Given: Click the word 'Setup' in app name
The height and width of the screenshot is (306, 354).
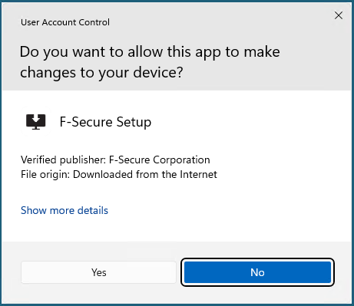Looking at the screenshot, I should (x=134, y=122).
